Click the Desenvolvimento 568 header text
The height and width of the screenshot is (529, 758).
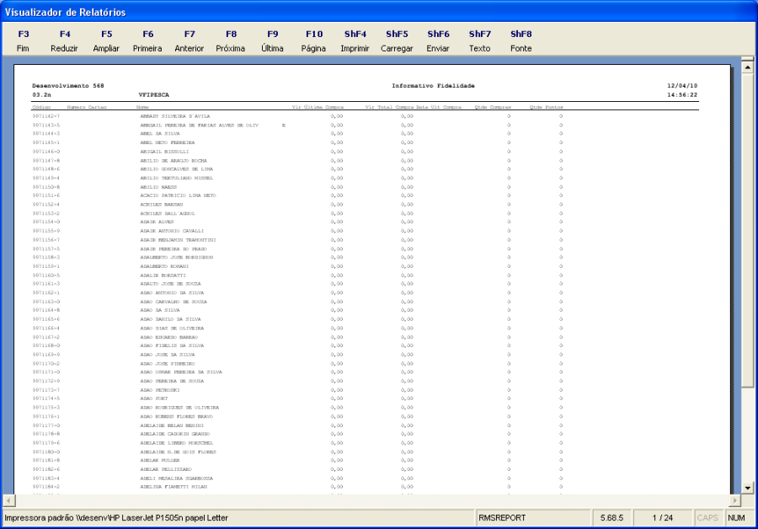(68, 86)
